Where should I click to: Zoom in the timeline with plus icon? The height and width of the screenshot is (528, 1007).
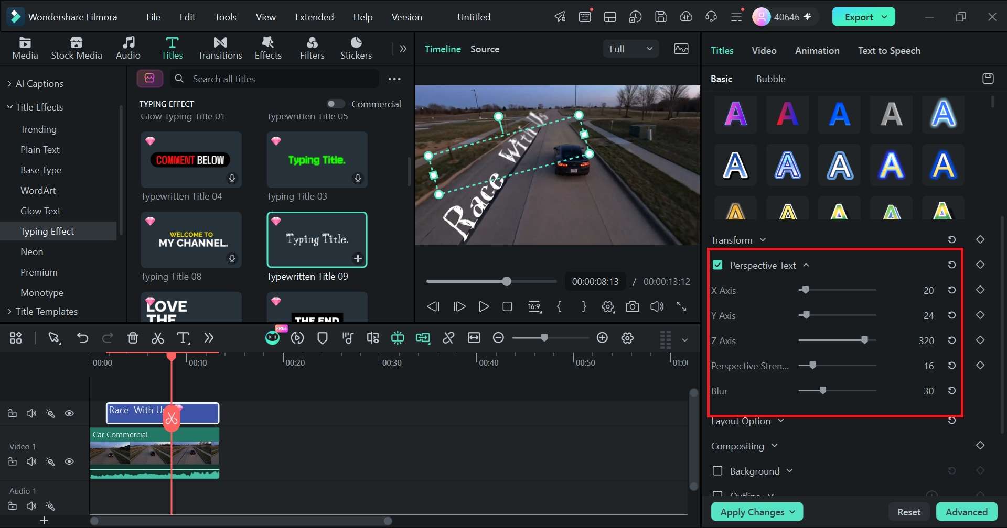[x=603, y=338]
